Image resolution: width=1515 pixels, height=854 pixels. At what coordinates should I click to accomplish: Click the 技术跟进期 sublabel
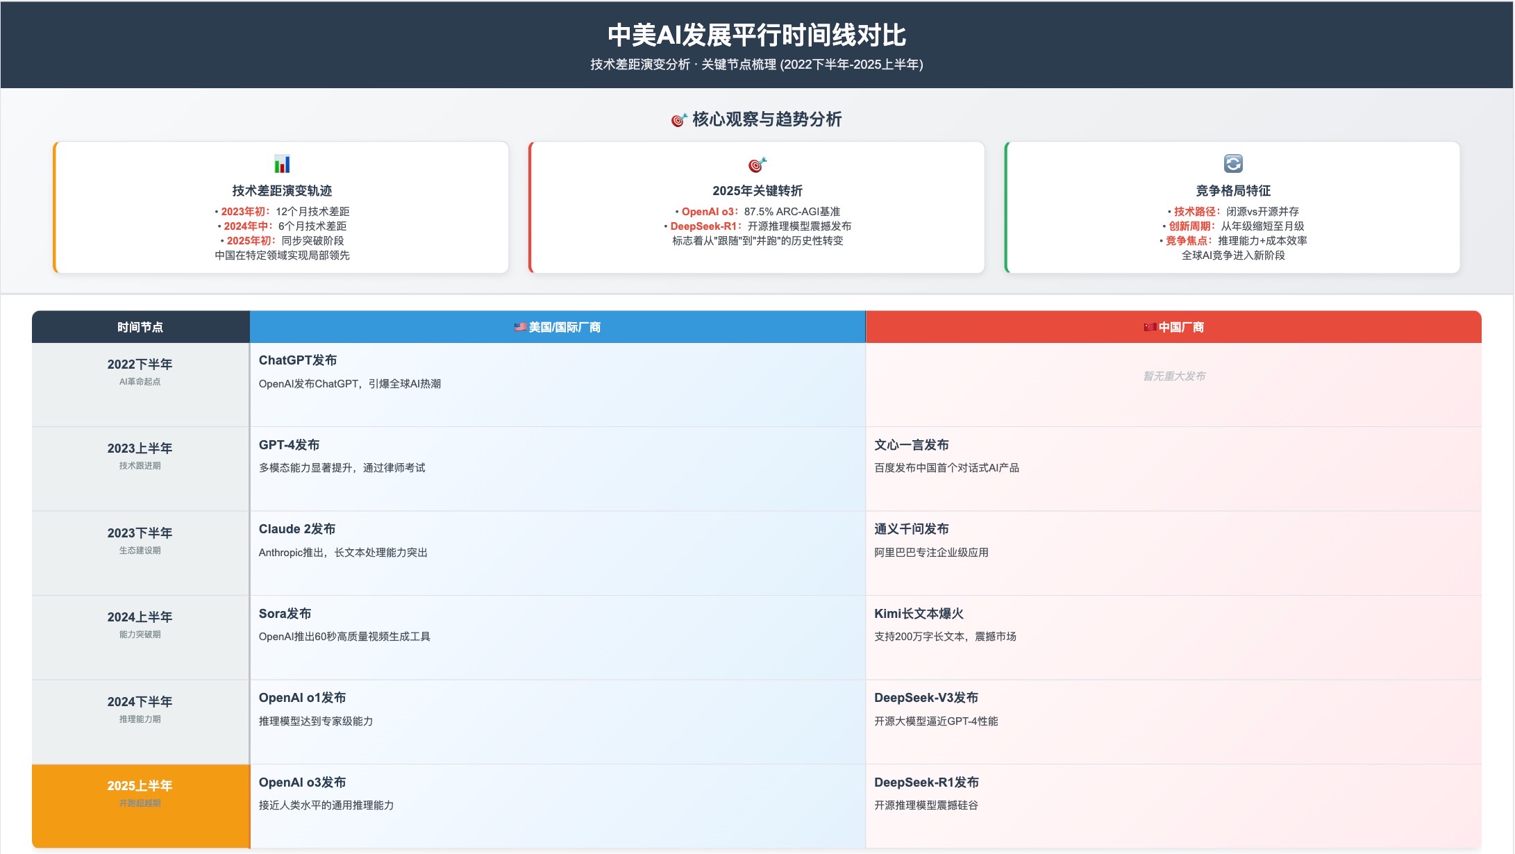point(140,466)
